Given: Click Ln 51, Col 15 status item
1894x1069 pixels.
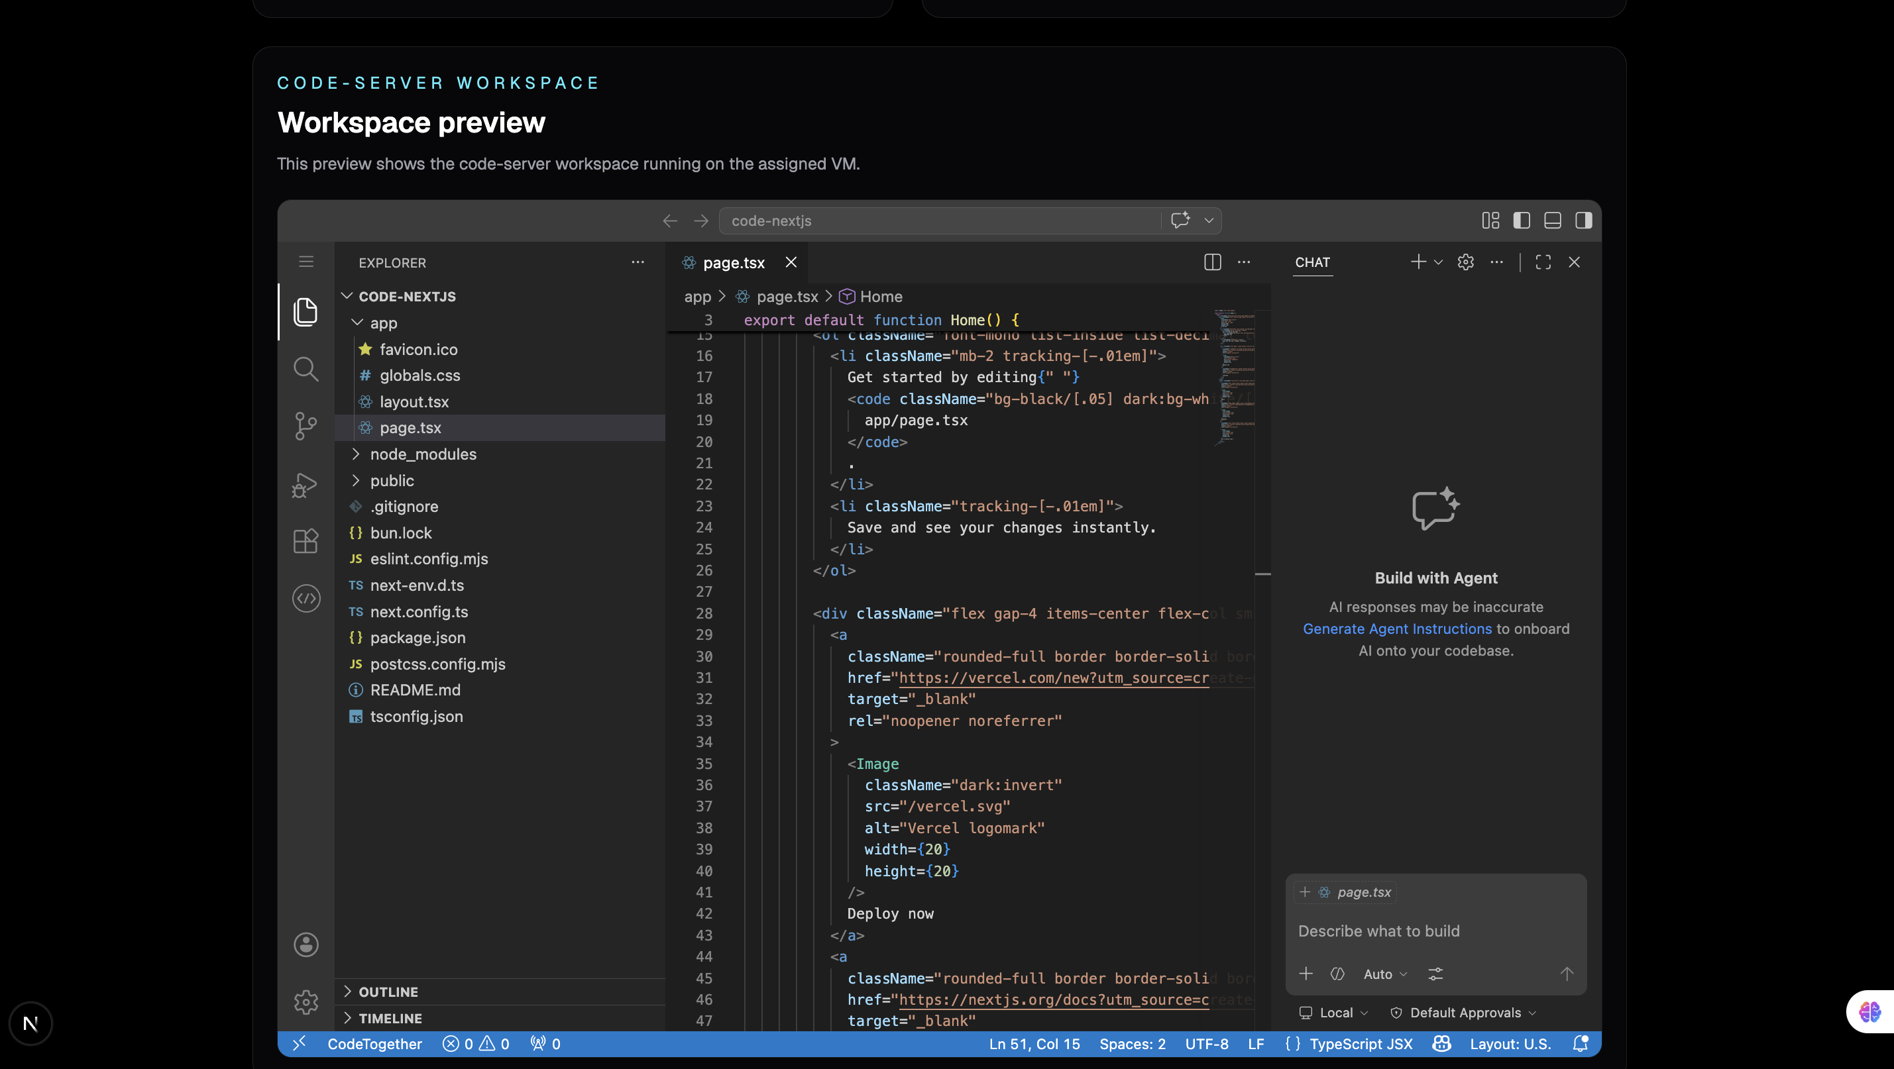Looking at the screenshot, I should click(x=1034, y=1044).
